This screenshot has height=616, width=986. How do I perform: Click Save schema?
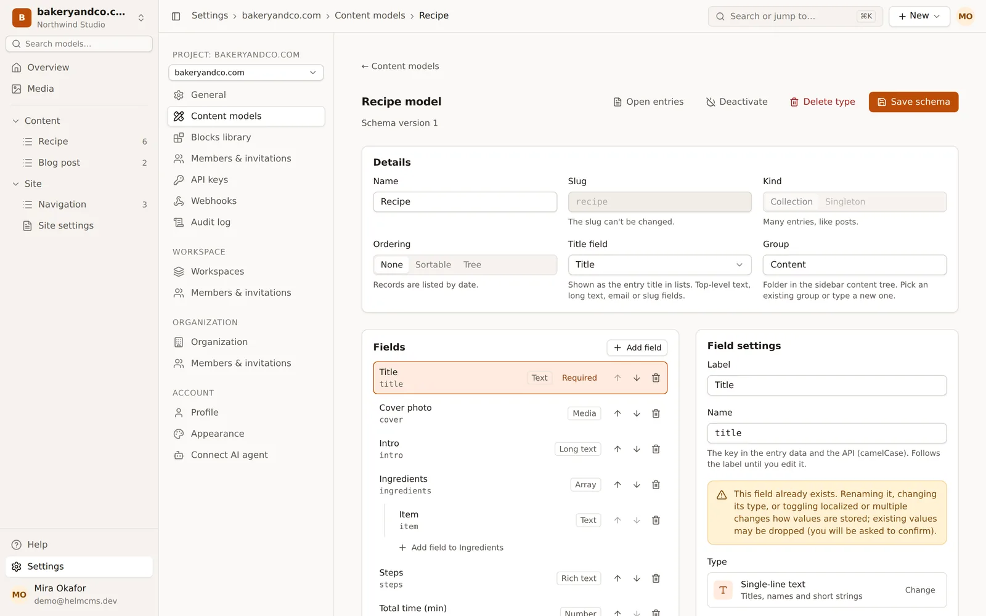[913, 102]
